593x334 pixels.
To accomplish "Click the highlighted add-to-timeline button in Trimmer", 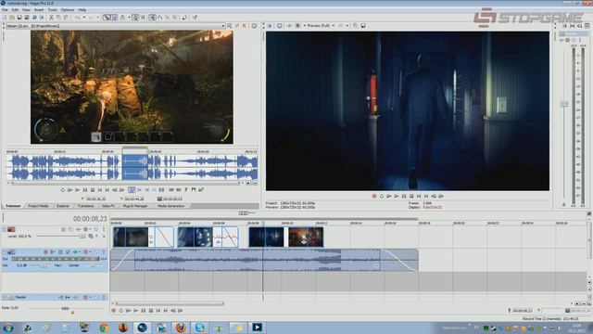I will pos(132,189).
